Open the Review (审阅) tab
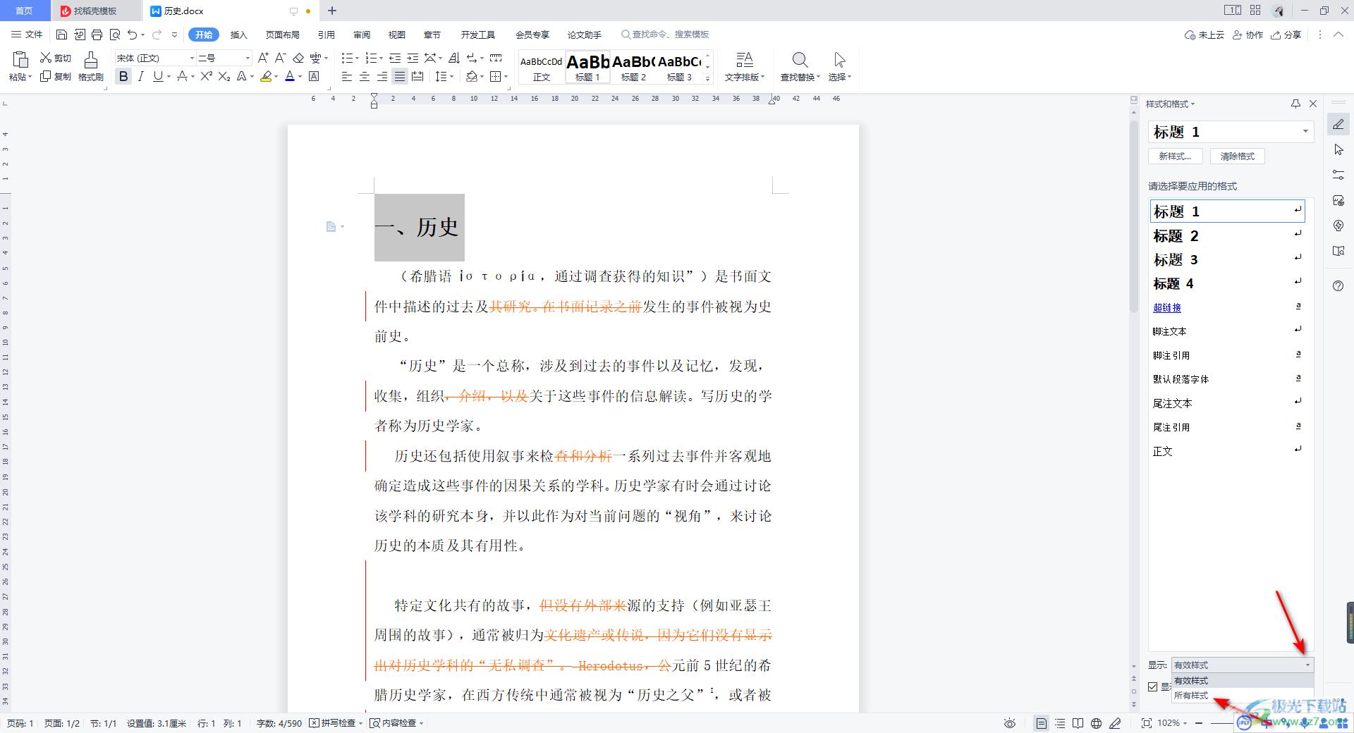Viewport: 1354px width, 733px height. pos(362,35)
